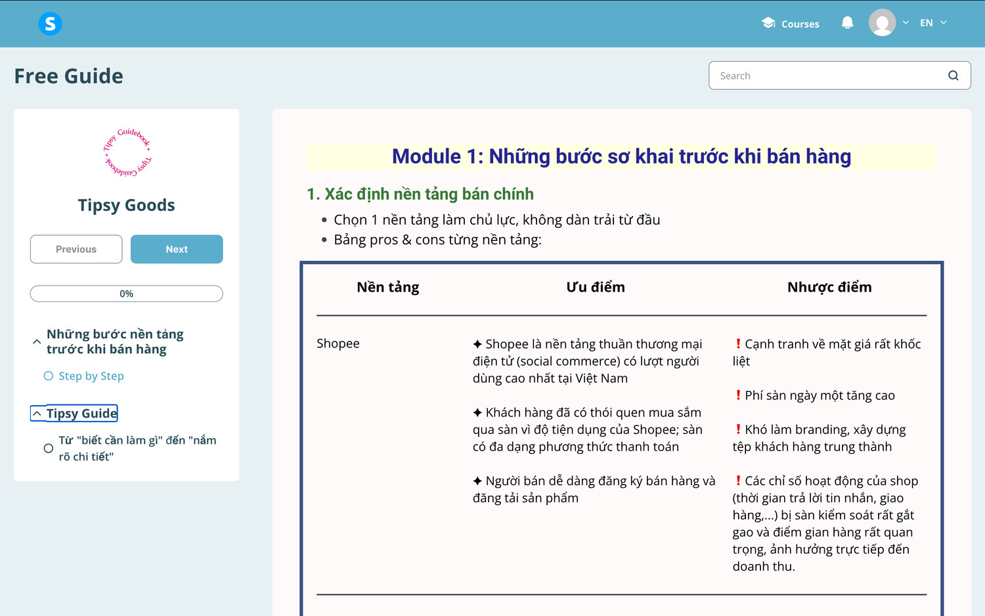Mark the 'Từ biết cần làm gì' lesson circle

[48, 449]
